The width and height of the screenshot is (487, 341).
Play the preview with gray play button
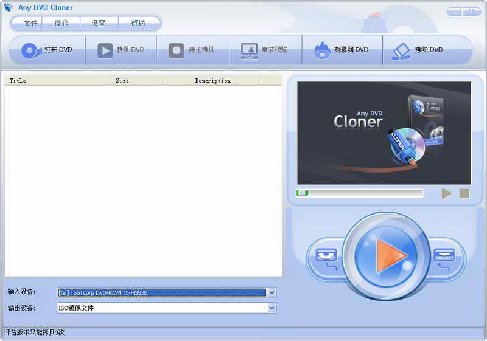pyautogui.click(x=446, y=194)
